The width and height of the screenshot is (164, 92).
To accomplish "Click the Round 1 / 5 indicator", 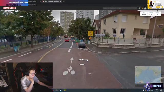I will coord(151,14).
